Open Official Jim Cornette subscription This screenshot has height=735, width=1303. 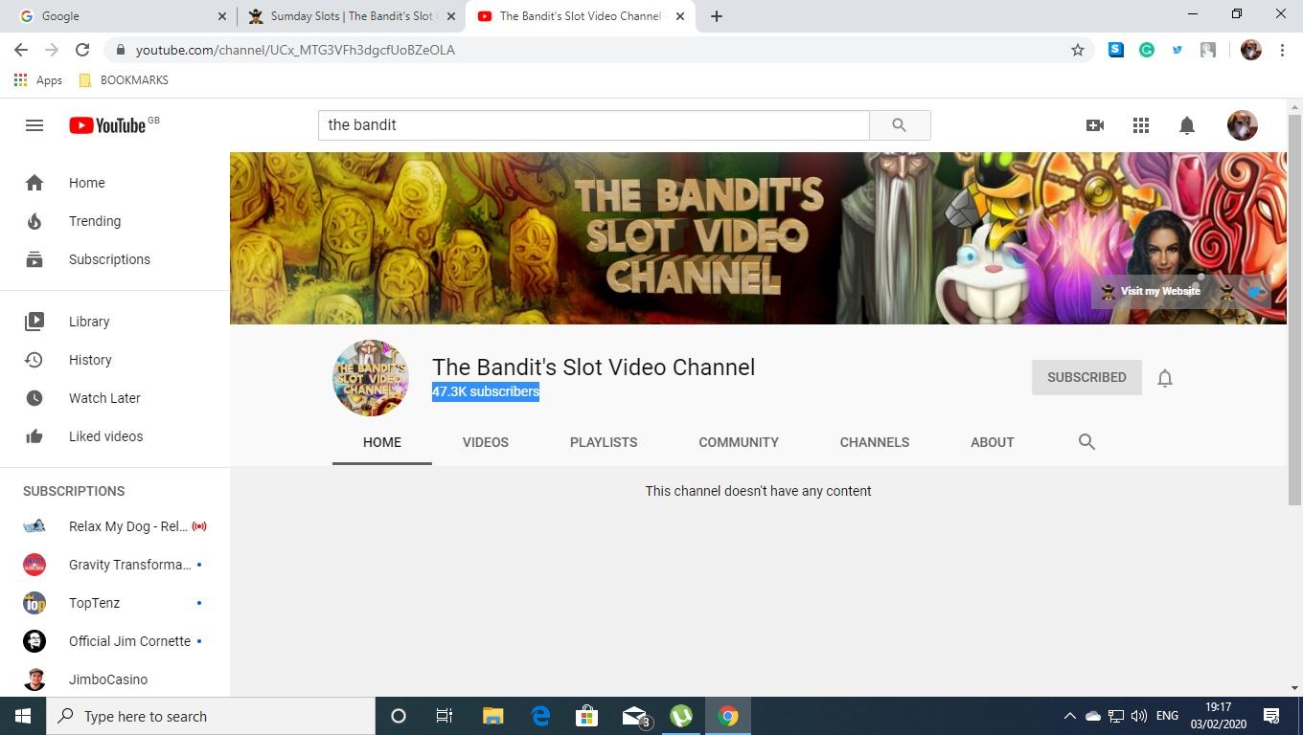click(x=115, y=641)
